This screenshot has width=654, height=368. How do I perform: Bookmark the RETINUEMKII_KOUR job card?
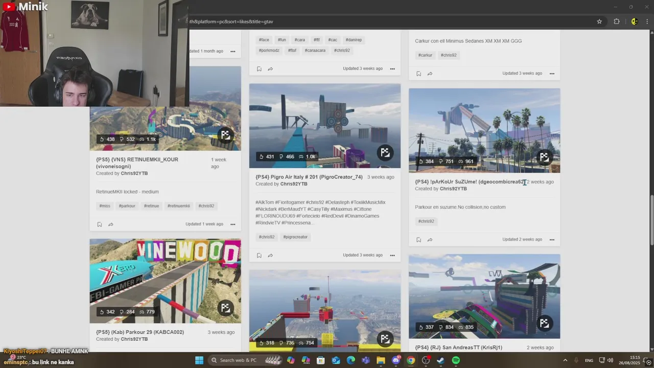pyautogui.click(x=99, y=224)
